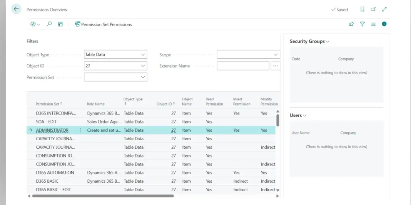Image resolution: width=411 pixels, height=205 pixels.
Task: Click the Object Type column header
Action: point(133,101)
